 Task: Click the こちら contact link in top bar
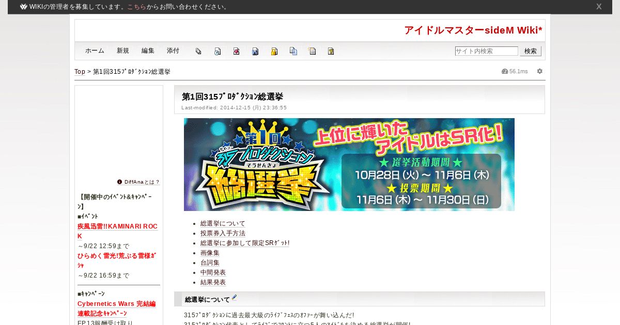(x=137, y=7)
